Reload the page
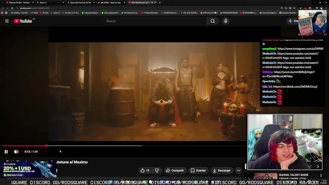Image resolution: width=329 pixels, height=185 pixels. click(12, 8)
